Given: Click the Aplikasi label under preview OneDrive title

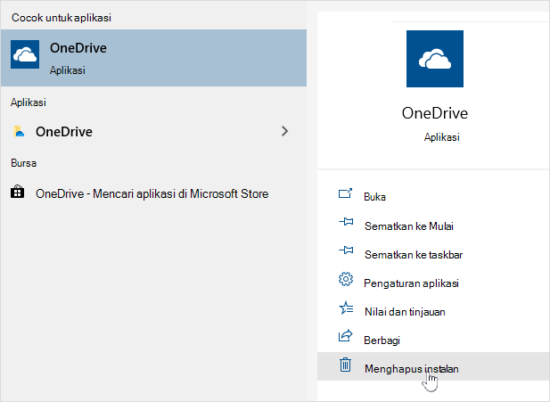Looking at the screenshot, I should [x=441, y=137].
